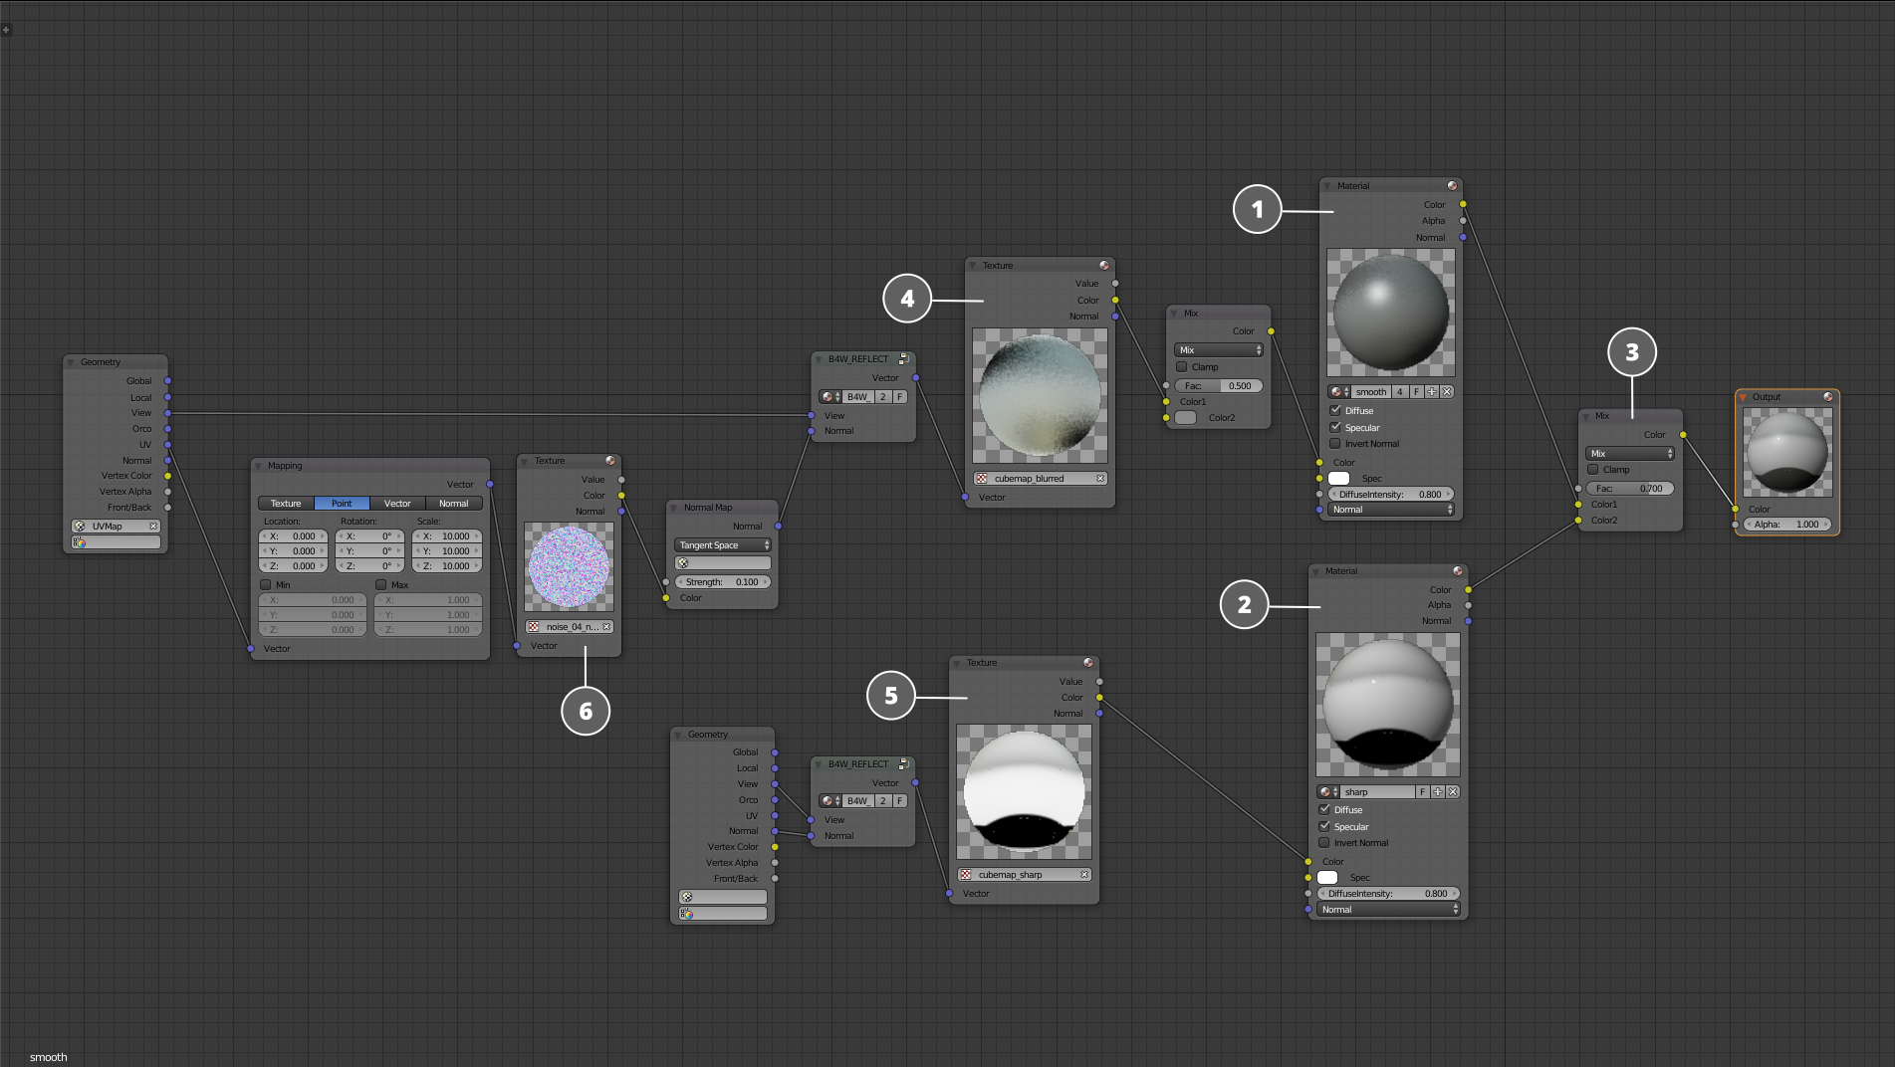Click the fake user F button on smooth material
The width and height of the screenshot is (1895, 1067).
pyautogui.click(x=1416, y=392)
